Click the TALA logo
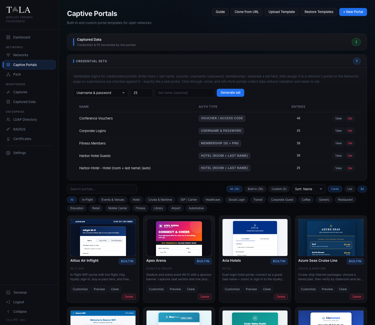Screen dimensions: 375x325 click(x=18, y=10)
